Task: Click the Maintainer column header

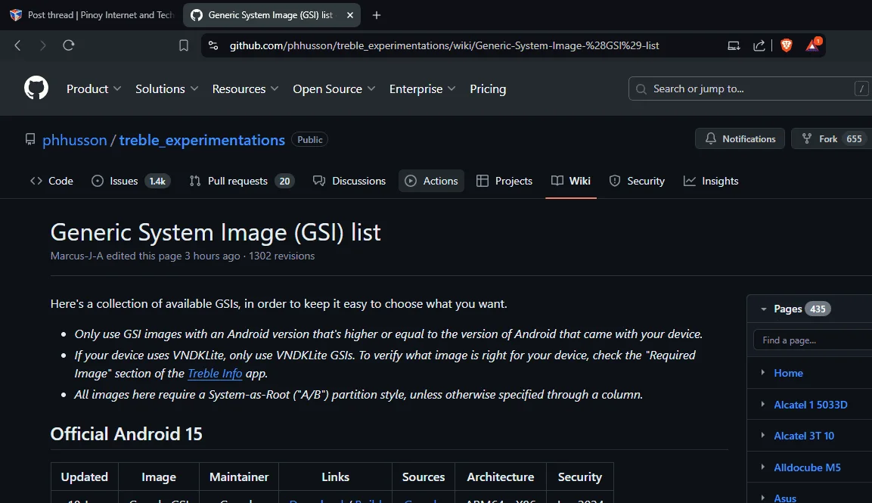Action: (x=238, y=477)
